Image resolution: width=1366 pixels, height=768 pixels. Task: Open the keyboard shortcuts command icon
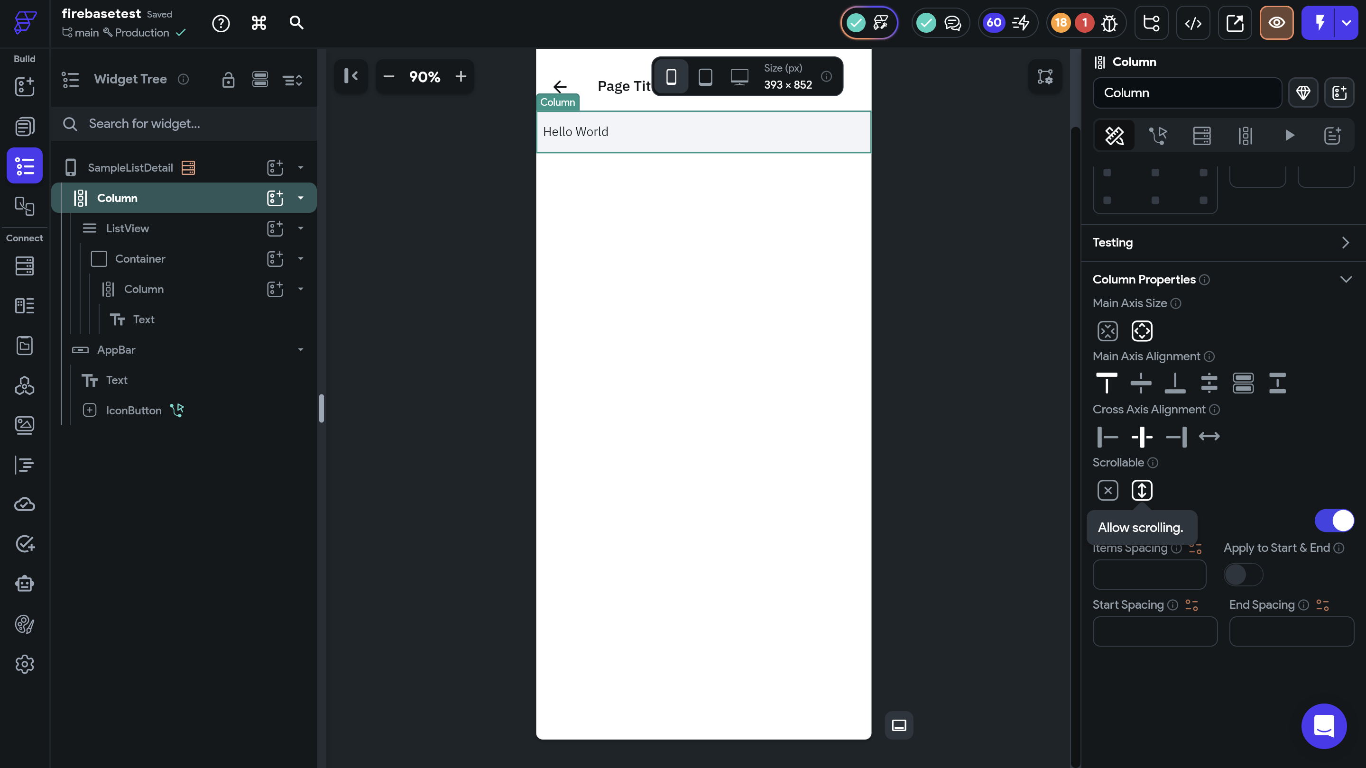259,23
